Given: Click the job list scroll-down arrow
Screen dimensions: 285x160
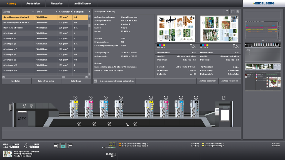Looking at the screenshot, I should [89, 74].
